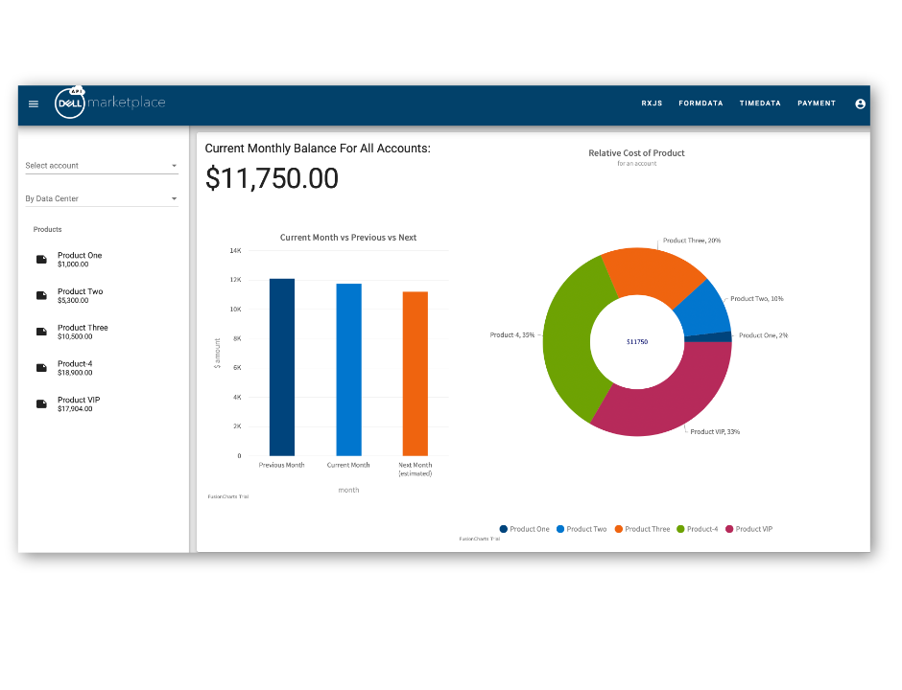Open the FORMDATA nav item

click(700, 103)
